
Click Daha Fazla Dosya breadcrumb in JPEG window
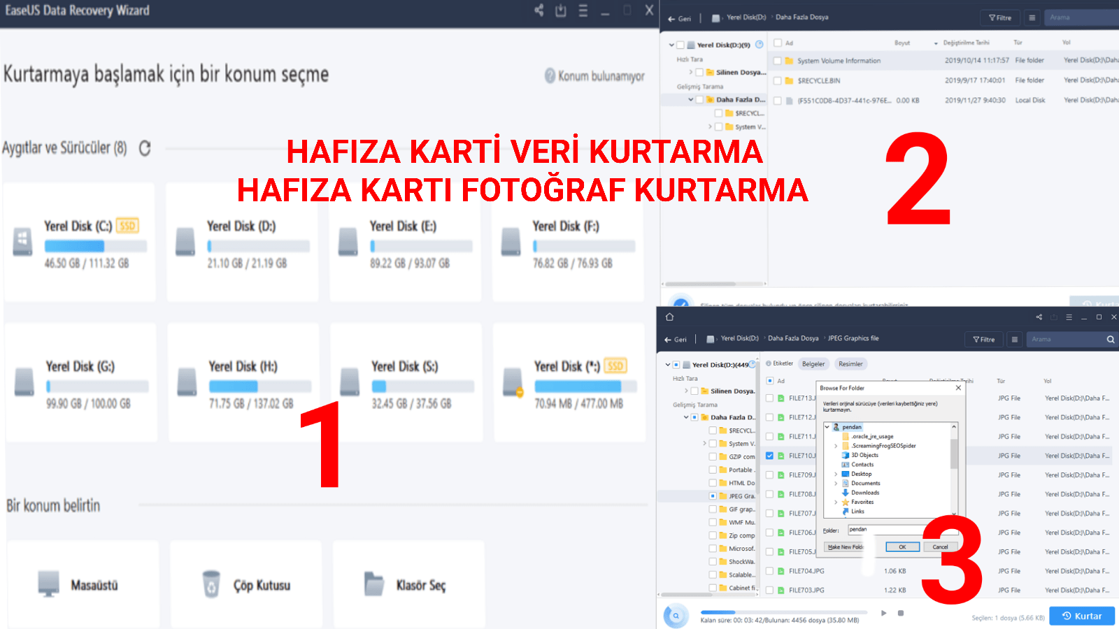point(793,338)
